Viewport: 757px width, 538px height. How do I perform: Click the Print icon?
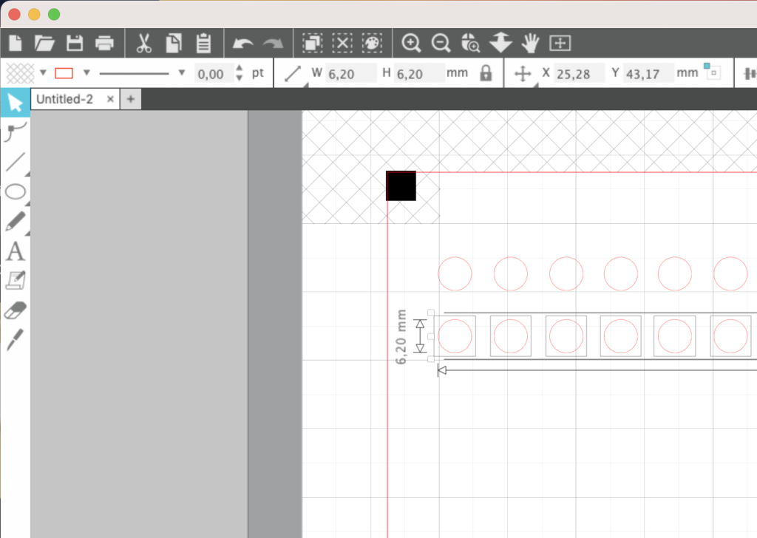tap(104, 43)
